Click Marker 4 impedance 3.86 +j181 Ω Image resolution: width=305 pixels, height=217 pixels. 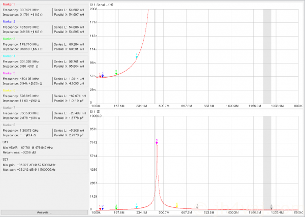(29, 66)
